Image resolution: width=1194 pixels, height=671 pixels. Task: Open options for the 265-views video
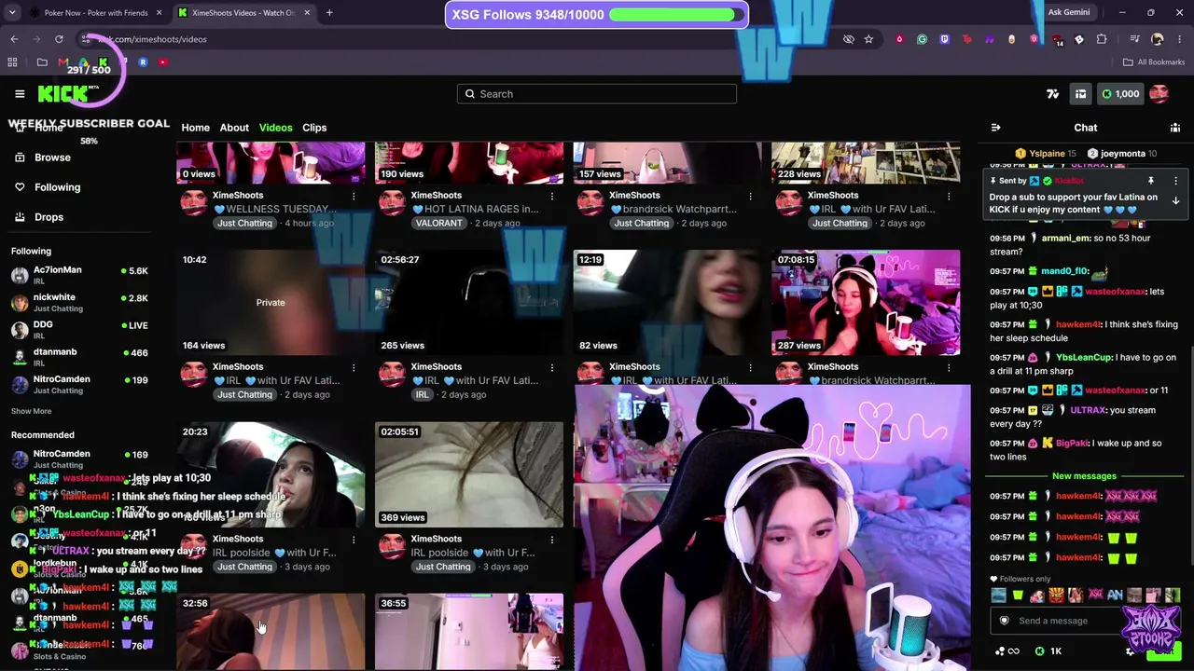pyautogui.click(x=552, y=368)
